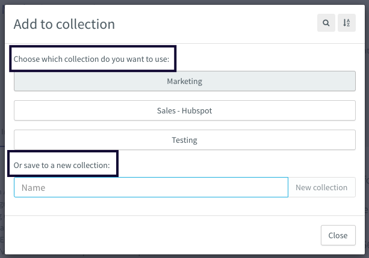
Task: Click the "Add to collection" dialog title
Action: click(64, 24)
